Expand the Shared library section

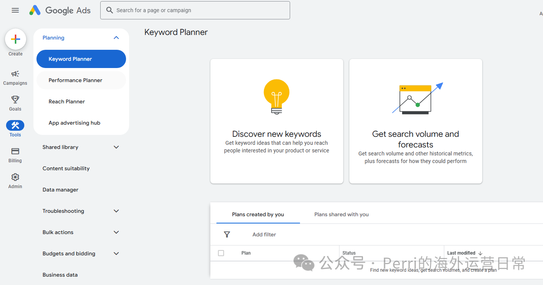tap(81, 147)
